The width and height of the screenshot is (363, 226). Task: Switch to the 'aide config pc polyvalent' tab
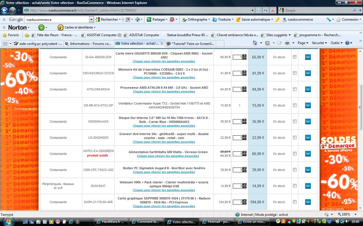38,44
